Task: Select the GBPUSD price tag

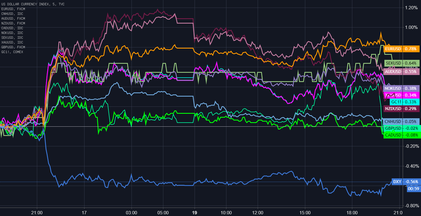Action: tap(402, 128)
